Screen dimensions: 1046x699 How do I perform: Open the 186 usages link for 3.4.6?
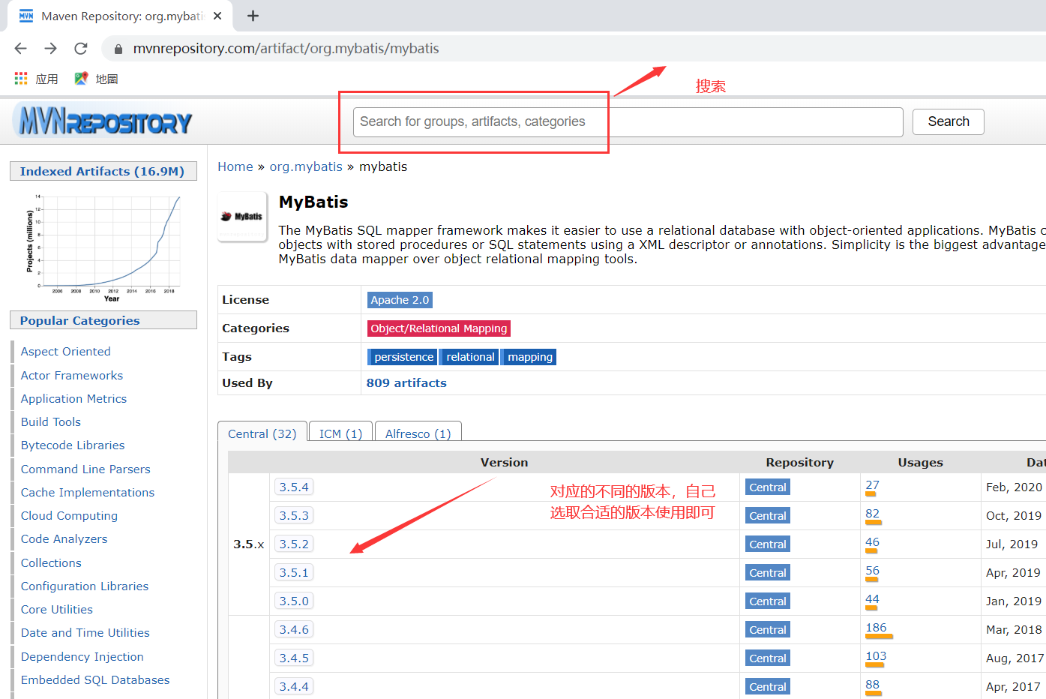[x=876, y=628]
